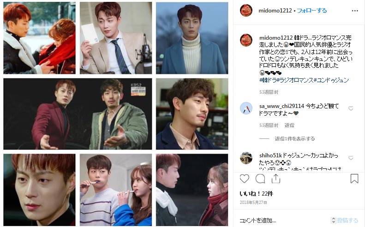Like shiho51k's comment heart

point(351,158)
